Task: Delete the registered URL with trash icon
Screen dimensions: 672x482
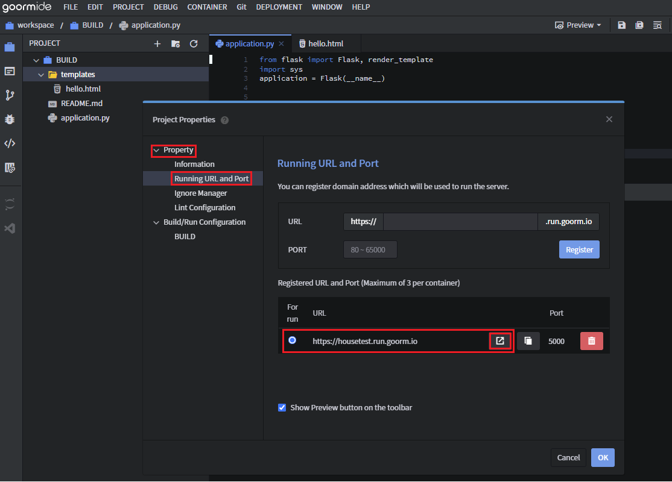Action: [x=591, y=341]
